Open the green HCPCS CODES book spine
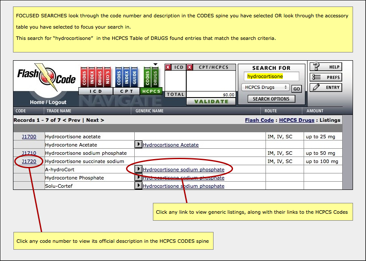This screenshot has height=261, width=366. [147, 77]
